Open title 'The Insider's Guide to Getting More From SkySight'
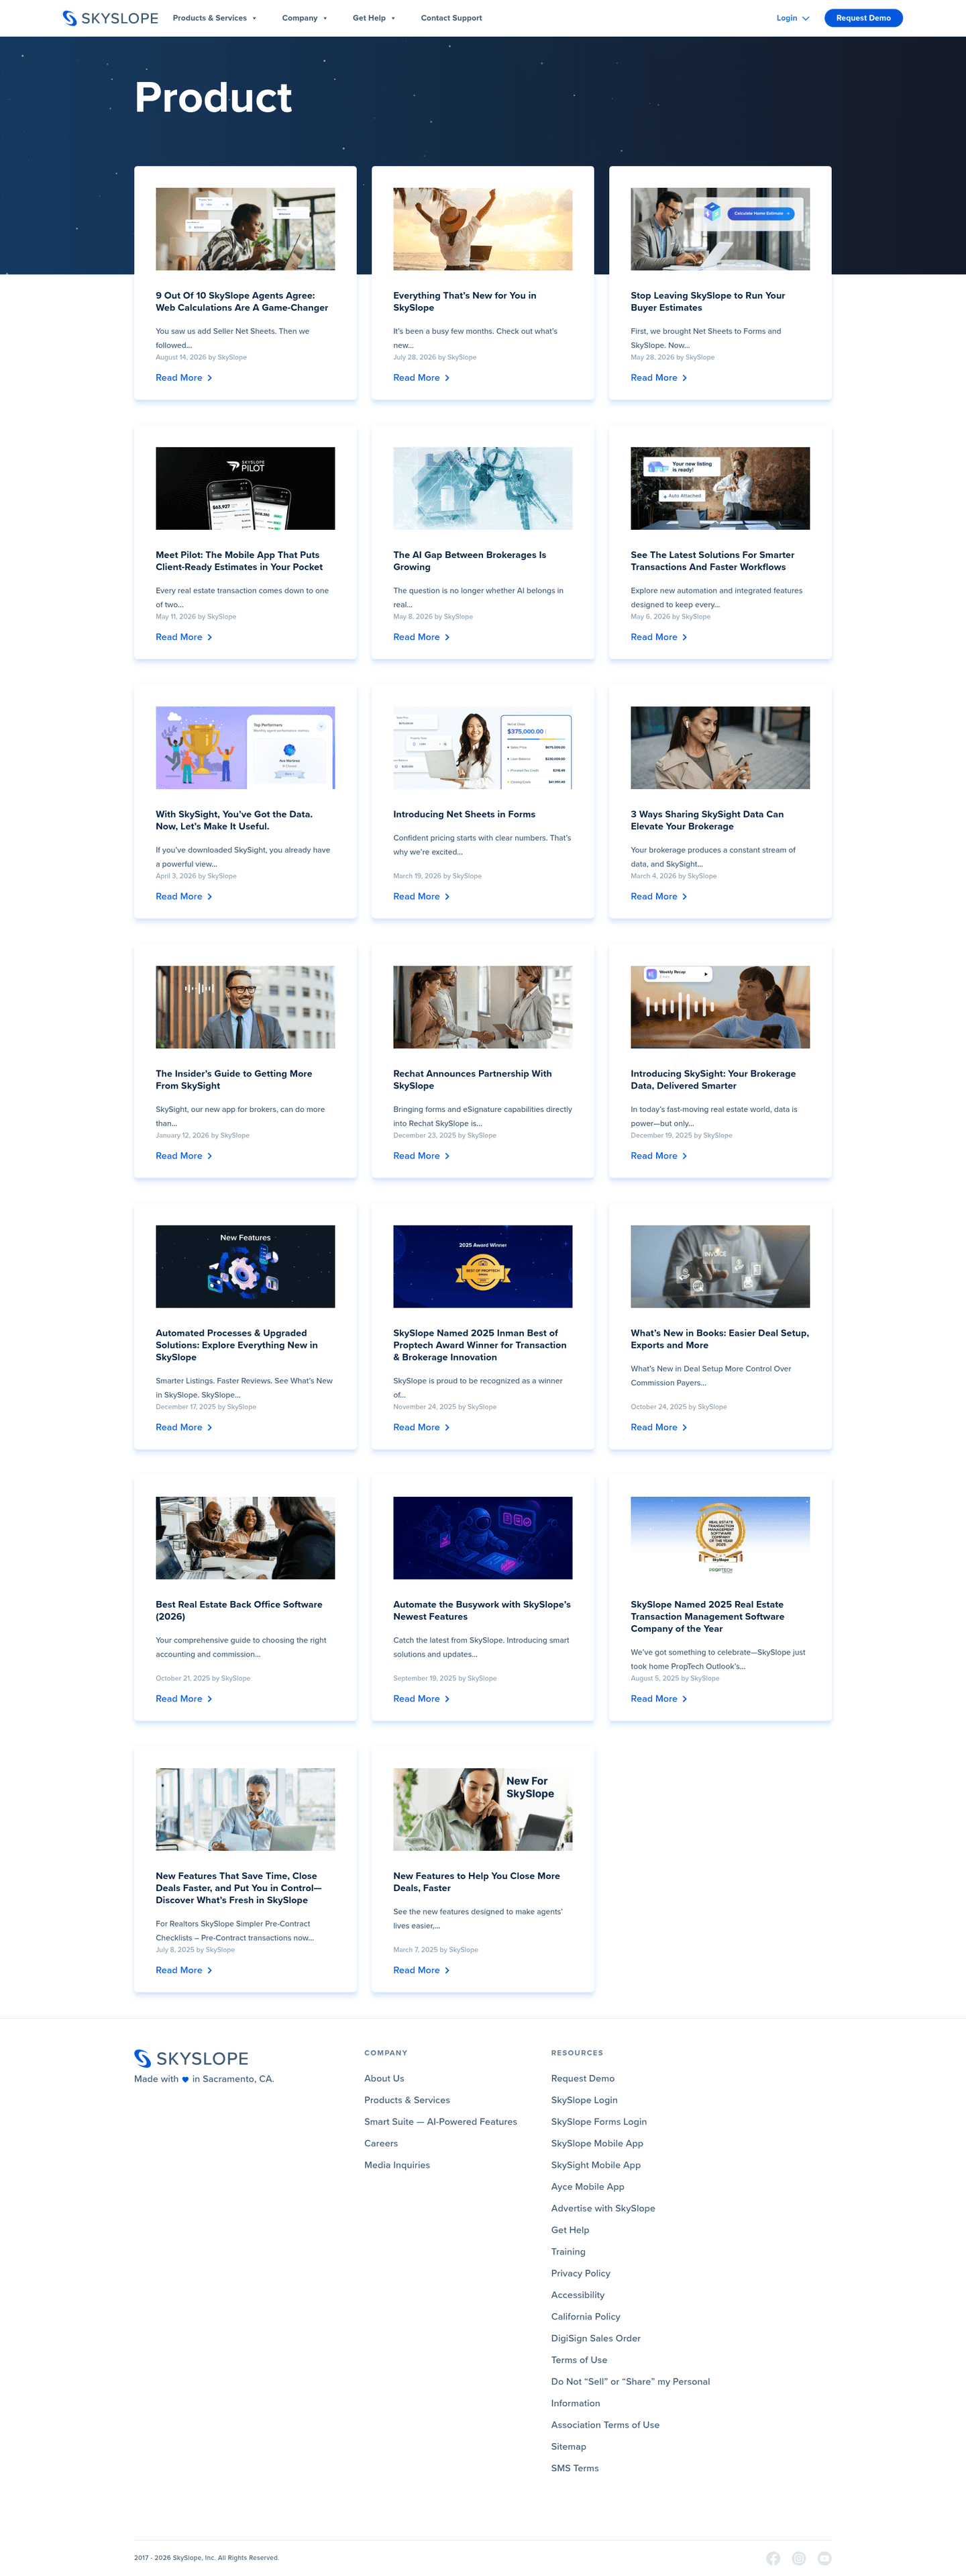This screenshot has width=966, height=2576. [x=233, y=1080]
